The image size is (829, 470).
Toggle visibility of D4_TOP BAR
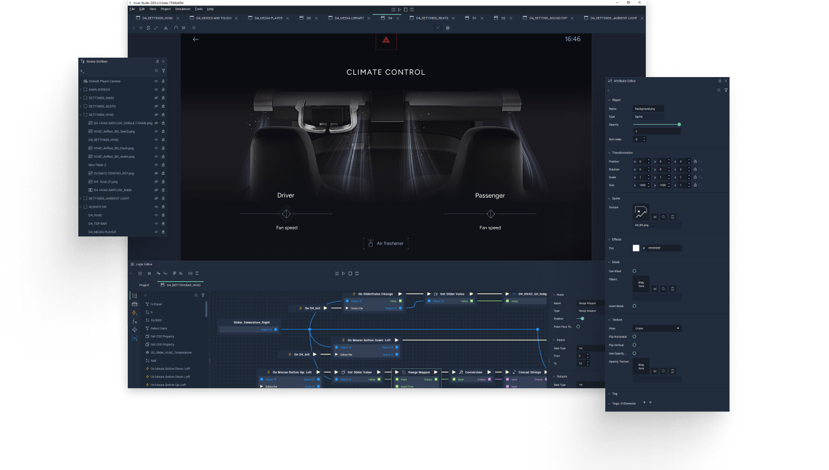[x=157, y=224]
